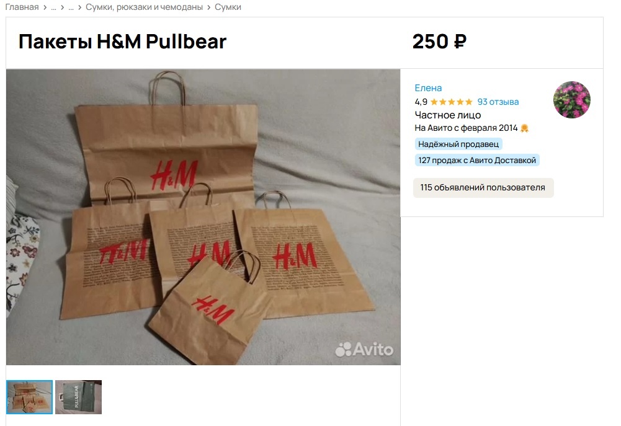Expand collapsed breadcrumb right after Главная
Image resolution: width=621 pixels, height=426 pixels.
pos(53,7)
